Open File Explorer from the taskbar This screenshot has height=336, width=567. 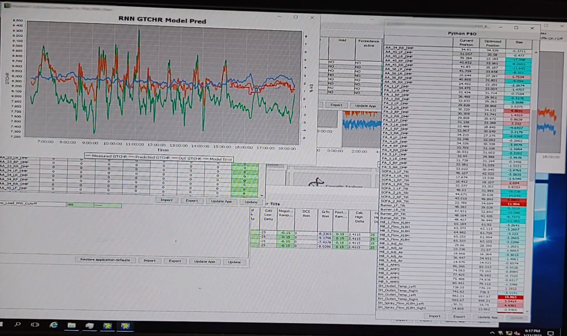coord(72,325)
